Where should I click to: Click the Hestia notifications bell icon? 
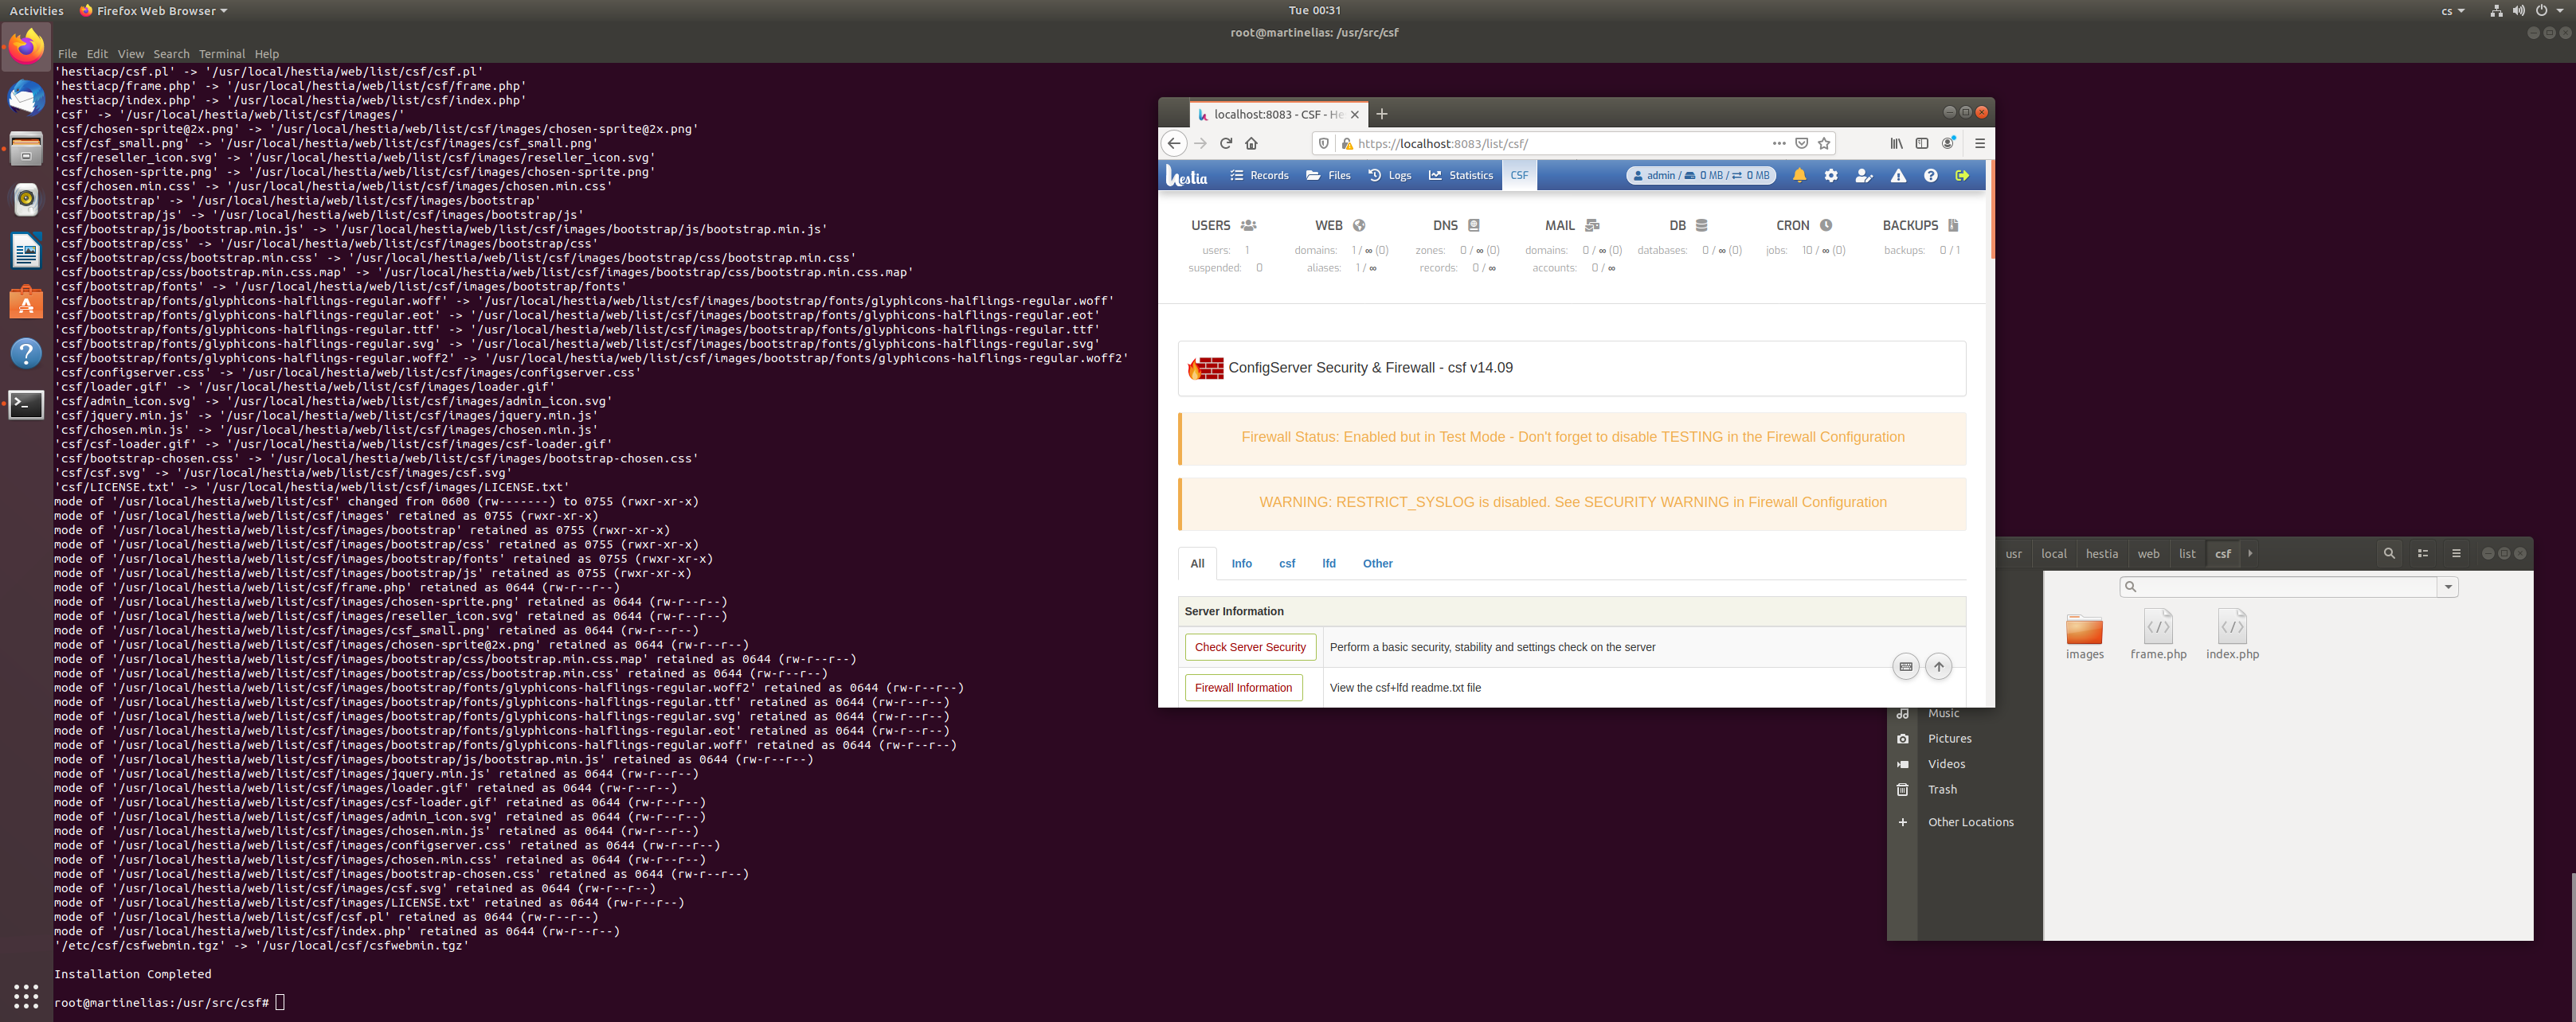1799,176
